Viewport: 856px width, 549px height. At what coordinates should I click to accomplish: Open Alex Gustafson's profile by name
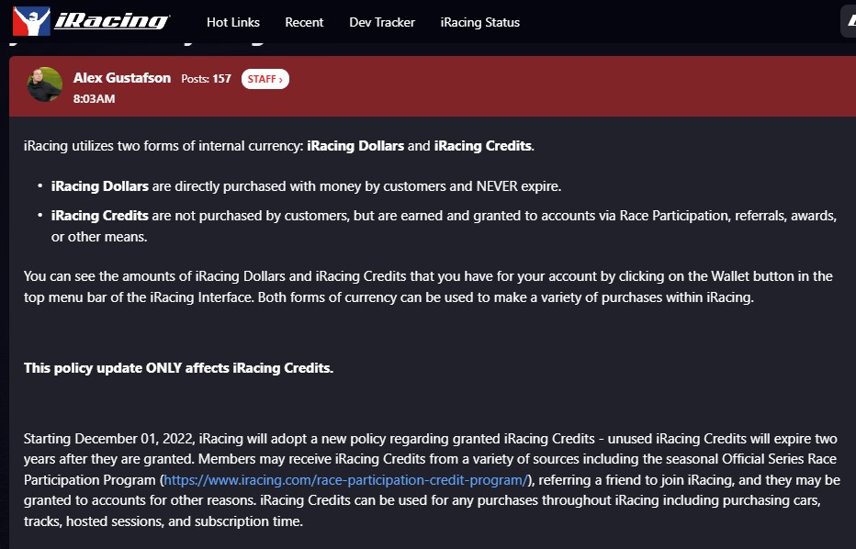(x=122, y=78)
